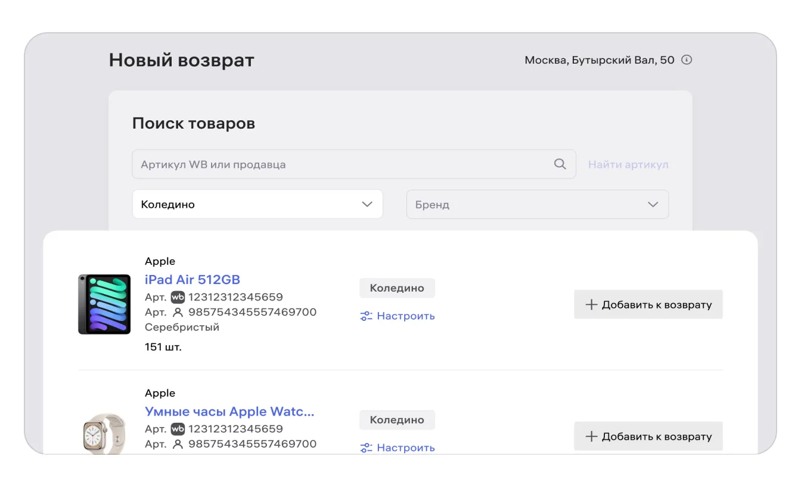Click the iPad Air product thumbnail

coord(104,304)
